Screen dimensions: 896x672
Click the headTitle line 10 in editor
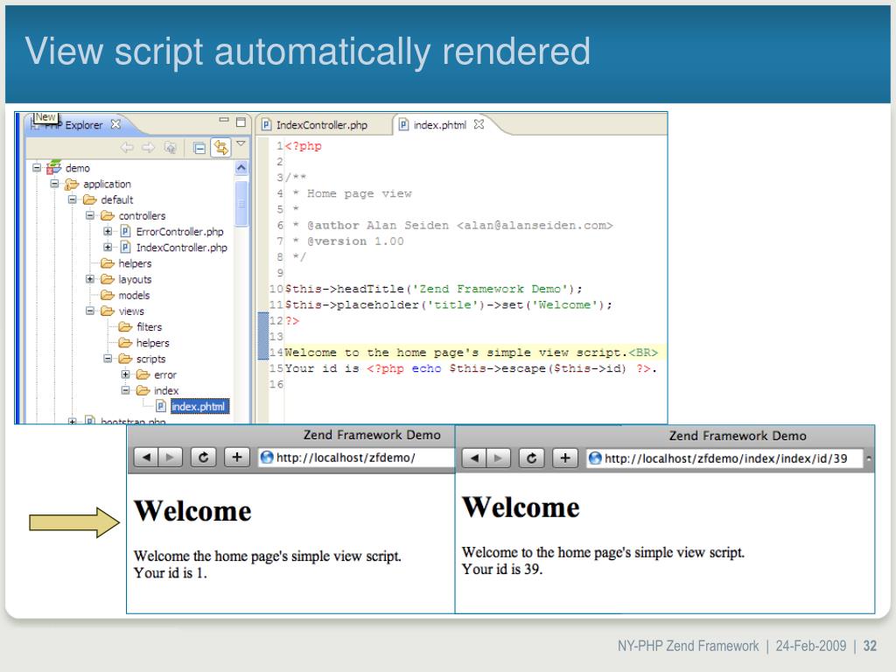(433, 289)
